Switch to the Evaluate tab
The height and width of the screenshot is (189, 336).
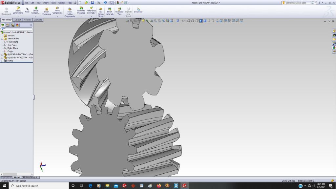[x=38, y=20]
